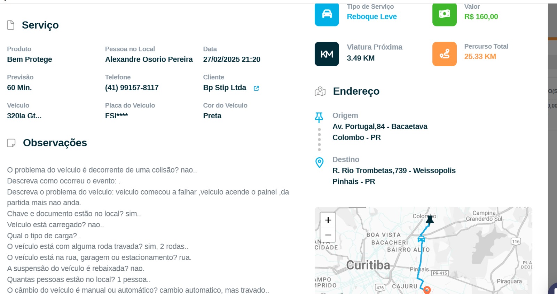The height and width of the screenshot is (294, 557).
Task: Click the 'câmbio do veículo' observation line
Action: [x=138, y=290]
